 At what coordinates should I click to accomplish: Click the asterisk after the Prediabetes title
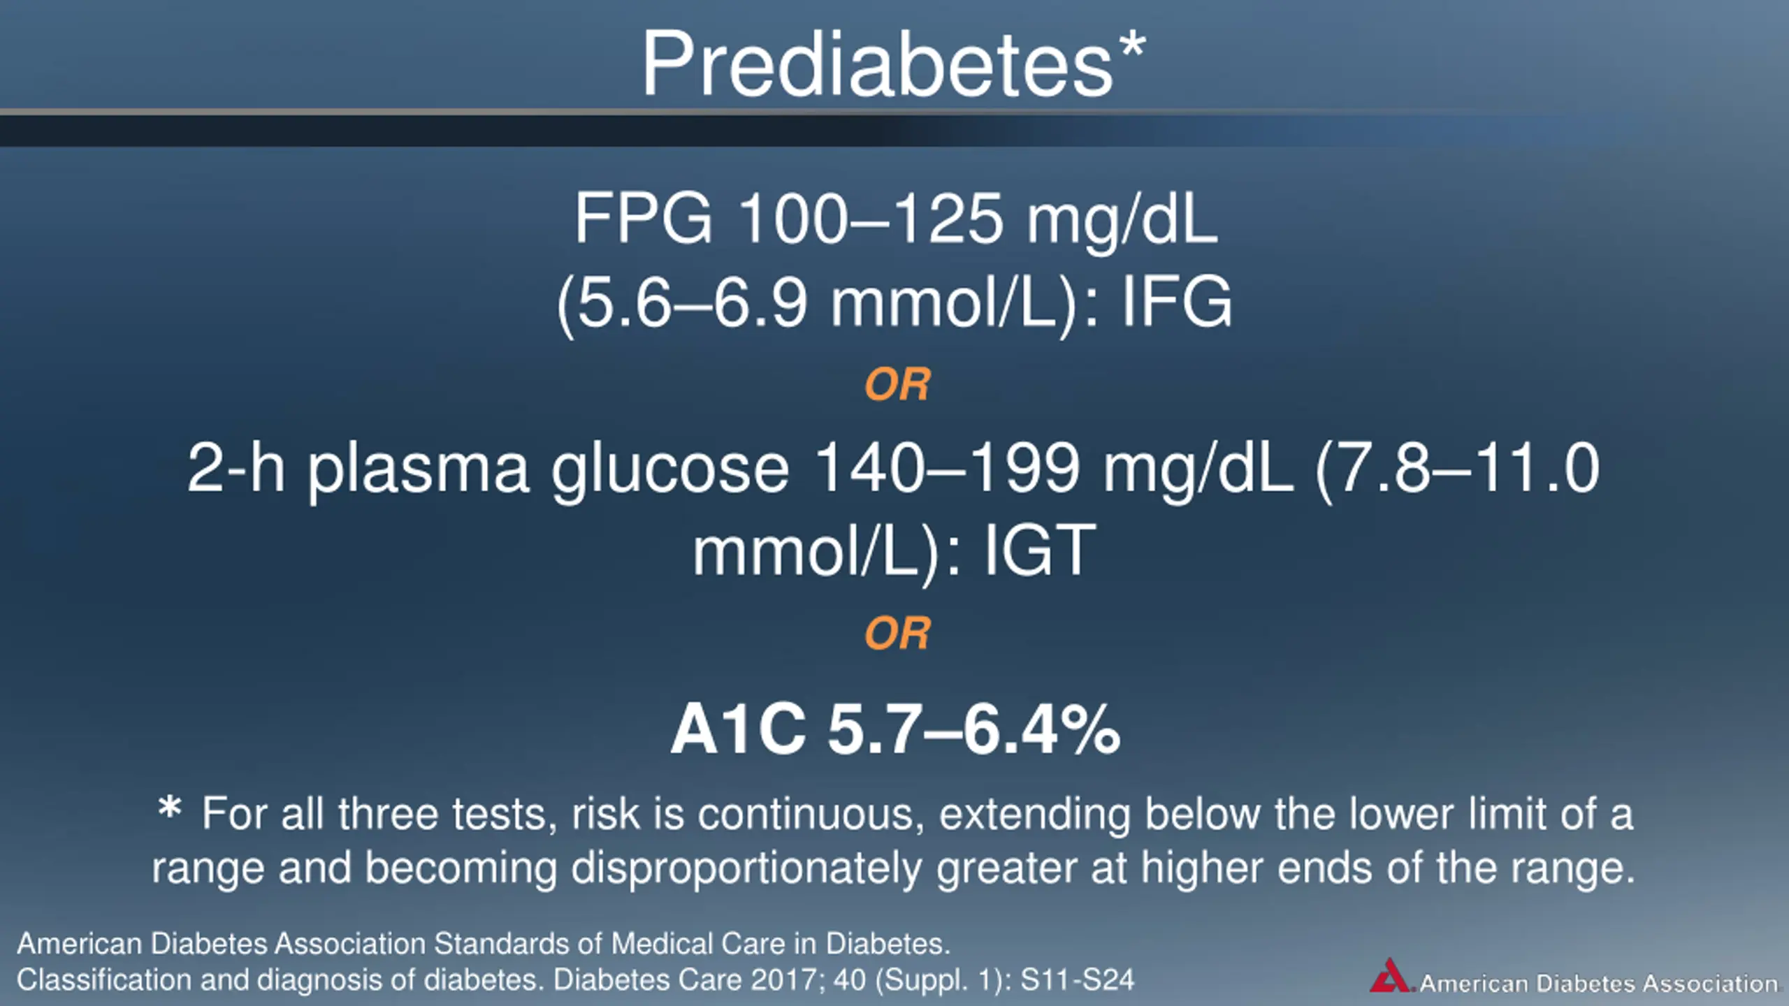[x=1131, y=46]
